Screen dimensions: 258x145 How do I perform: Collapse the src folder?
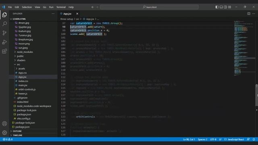click(x=18, y=64)
